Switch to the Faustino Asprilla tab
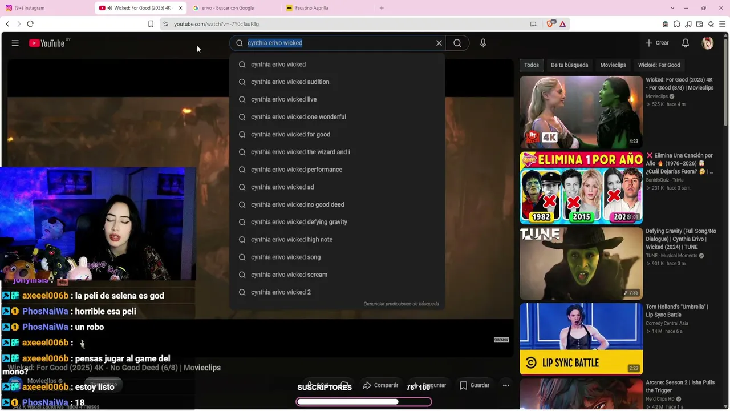This screenshot has width=730, height=411. point(328,8)
